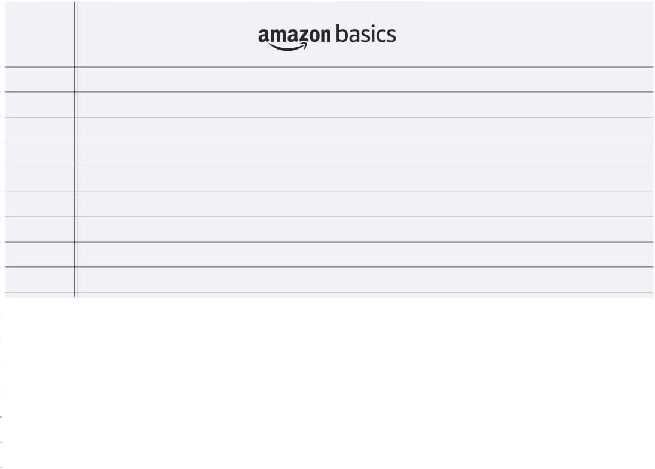Click the blank white area below the paper

[x=329, y=382]
